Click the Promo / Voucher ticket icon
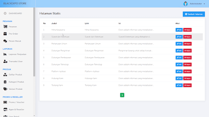 point(5,102)
